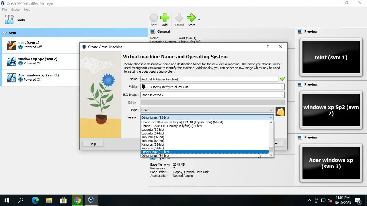Viewport: 367px width, 206px height.
Task: Open the Folder dropdown
Action: [x=212, y=87]
